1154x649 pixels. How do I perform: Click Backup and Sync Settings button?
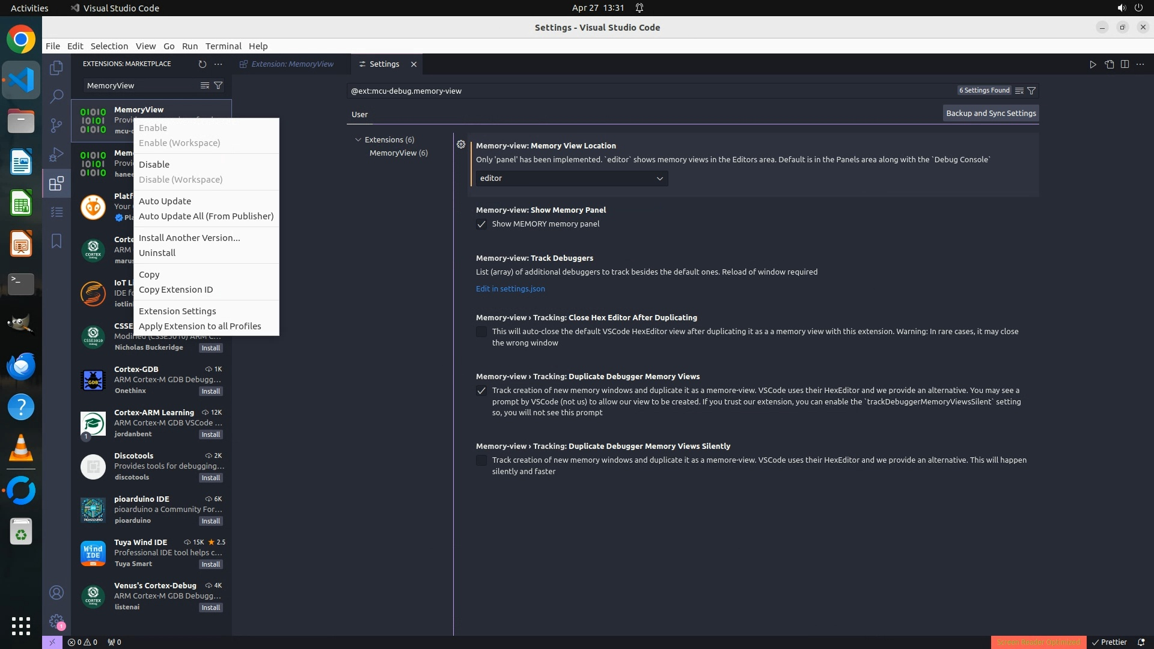pos(991,113)
